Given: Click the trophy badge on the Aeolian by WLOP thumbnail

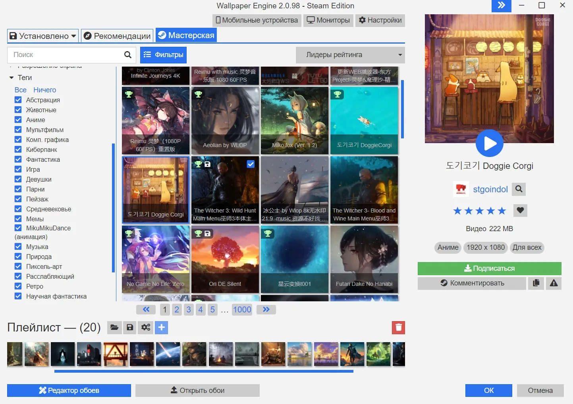Looking at the screenshot, I should (198, 94).
